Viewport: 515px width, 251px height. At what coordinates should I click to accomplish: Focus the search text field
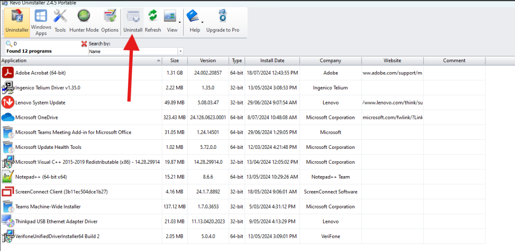[46, 44]
